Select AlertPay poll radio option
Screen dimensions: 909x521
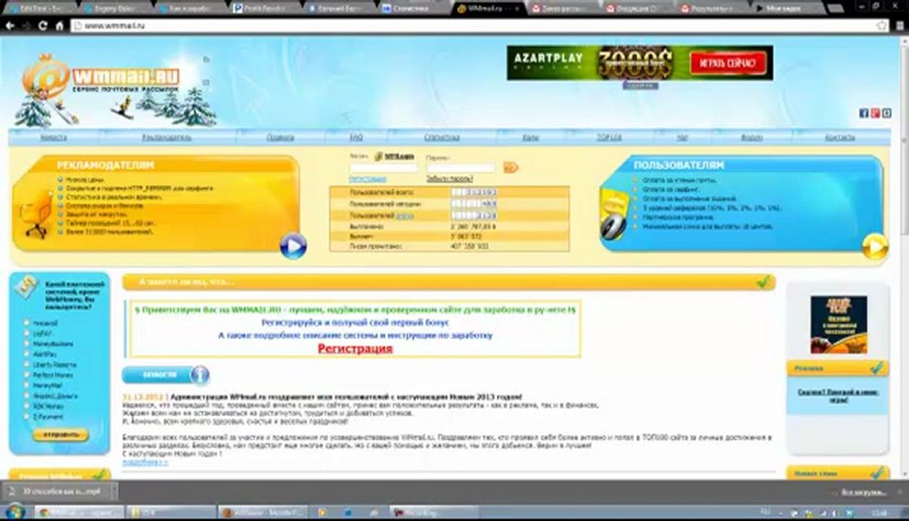[27, 355]
